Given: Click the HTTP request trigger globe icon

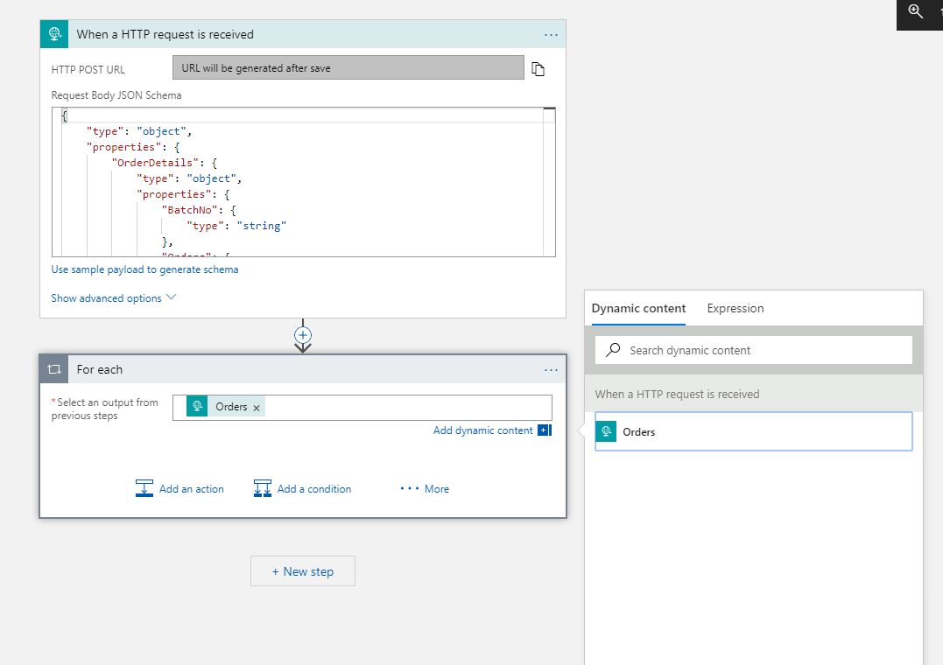Looking at the screenshot, I should tap(54, 34).
